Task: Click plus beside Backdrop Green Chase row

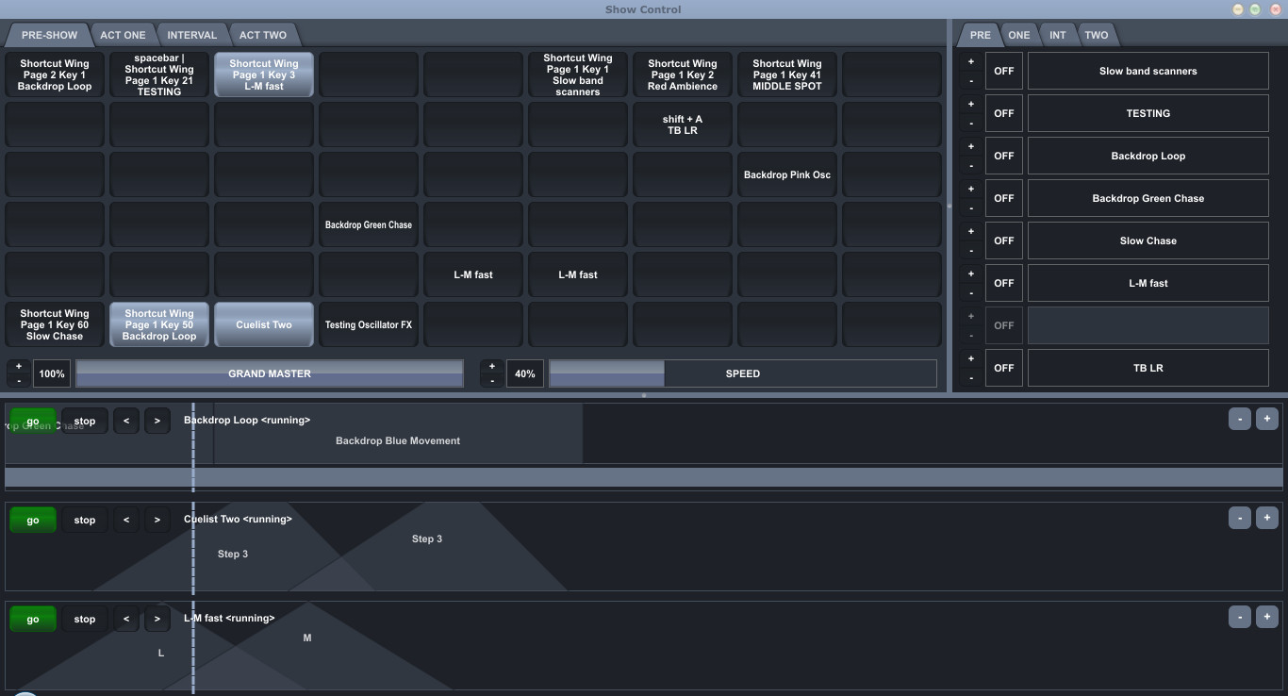Action: (971, 190)
